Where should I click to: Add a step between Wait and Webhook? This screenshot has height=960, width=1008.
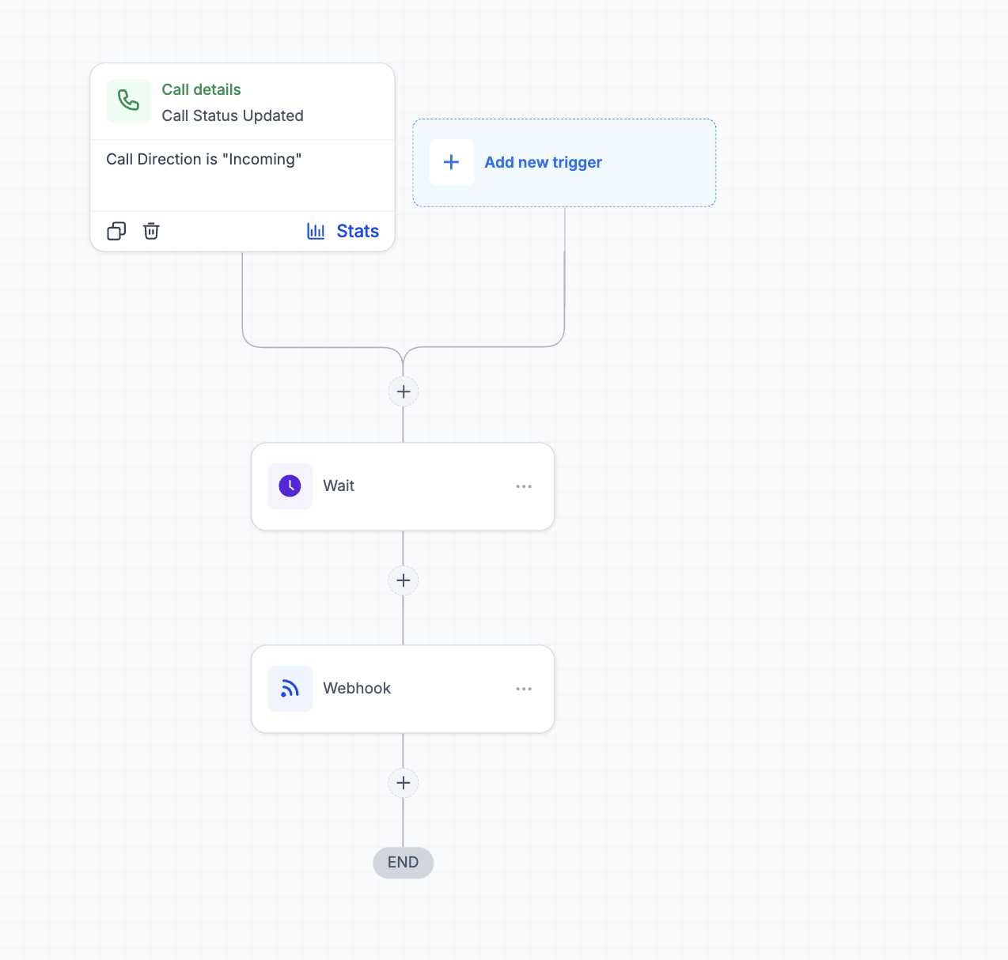[404, 580]
